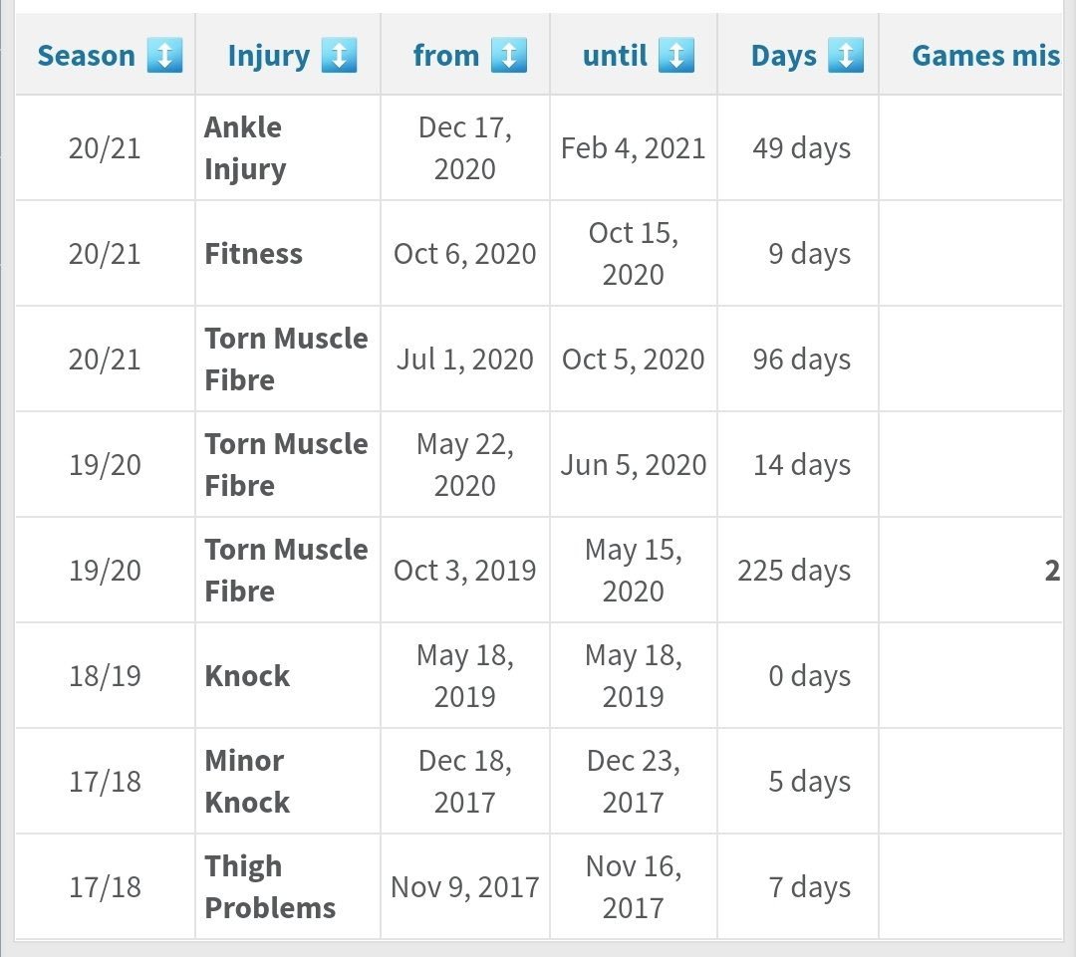Click the sort icon next to Season
Screen dimensions: 1076x957
tap(164, 56)
